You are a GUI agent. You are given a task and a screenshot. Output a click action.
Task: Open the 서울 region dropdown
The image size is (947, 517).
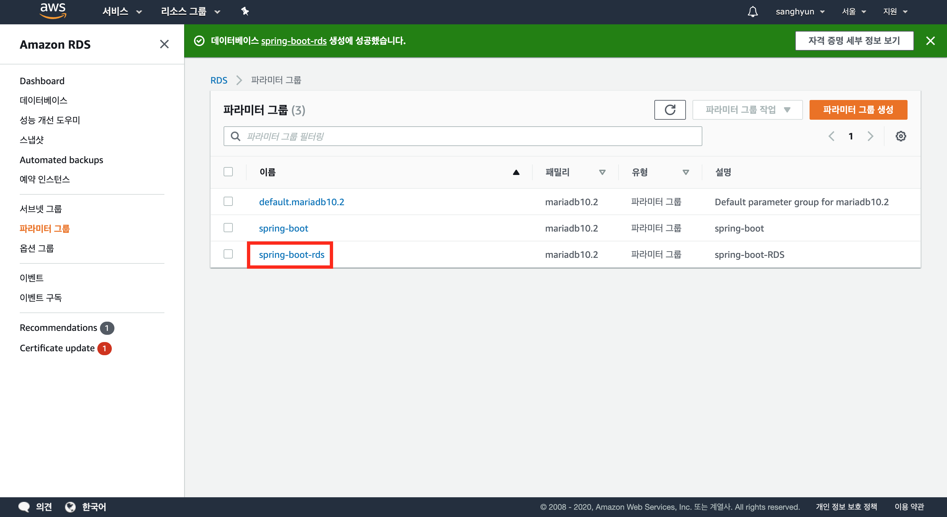click(853, 12)
